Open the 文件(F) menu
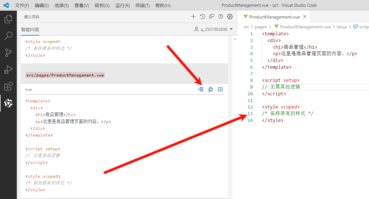369x199 pixels. tap(22, 6)
